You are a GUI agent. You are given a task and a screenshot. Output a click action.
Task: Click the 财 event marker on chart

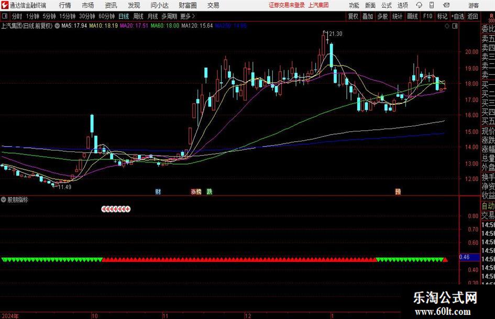click(x=158, y=191)
